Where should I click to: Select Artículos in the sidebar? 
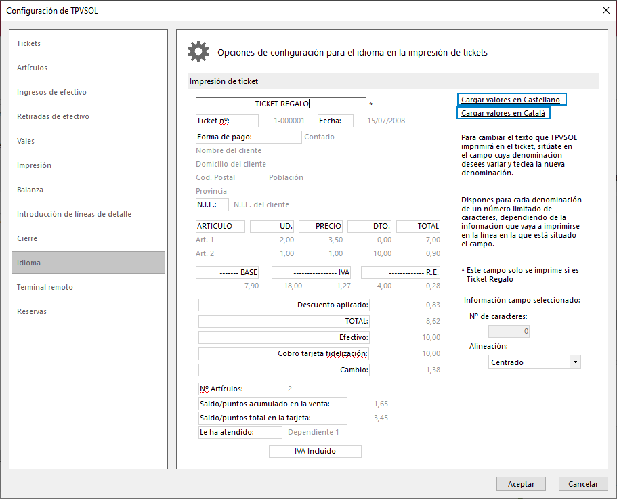(x=88, y=68)
